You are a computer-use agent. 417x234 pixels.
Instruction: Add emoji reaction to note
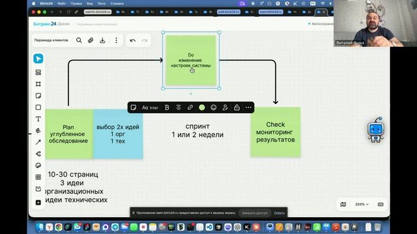(x=214, y=107)
